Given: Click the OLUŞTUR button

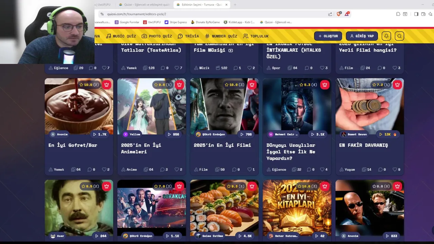Looking at the screenshot, I should [328, 36].
